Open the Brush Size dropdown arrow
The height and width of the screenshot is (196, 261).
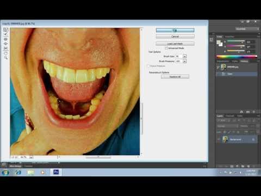click(x=184, y=57)
